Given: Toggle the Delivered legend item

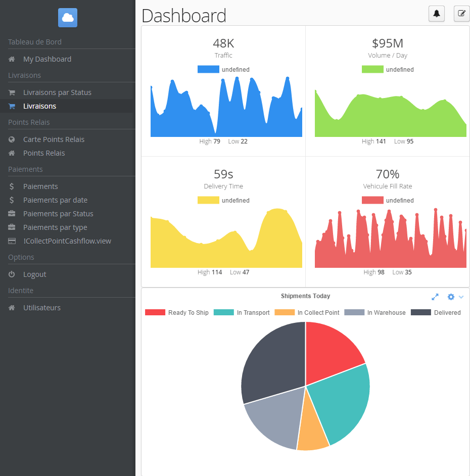Looking at the screenshot, I should [436, 313].
